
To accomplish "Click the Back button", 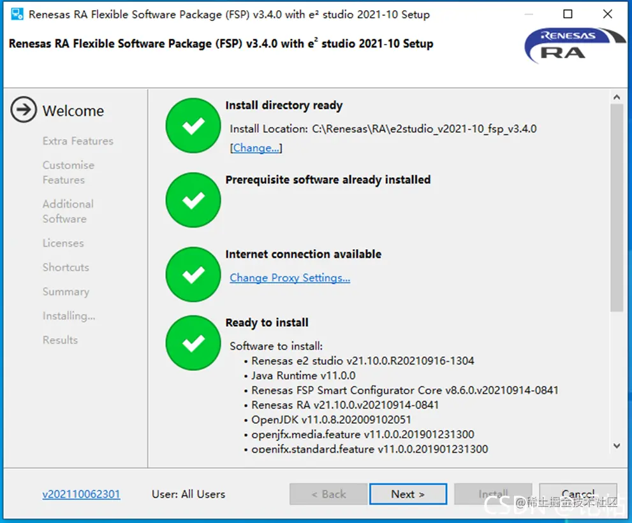I will 328,494.
